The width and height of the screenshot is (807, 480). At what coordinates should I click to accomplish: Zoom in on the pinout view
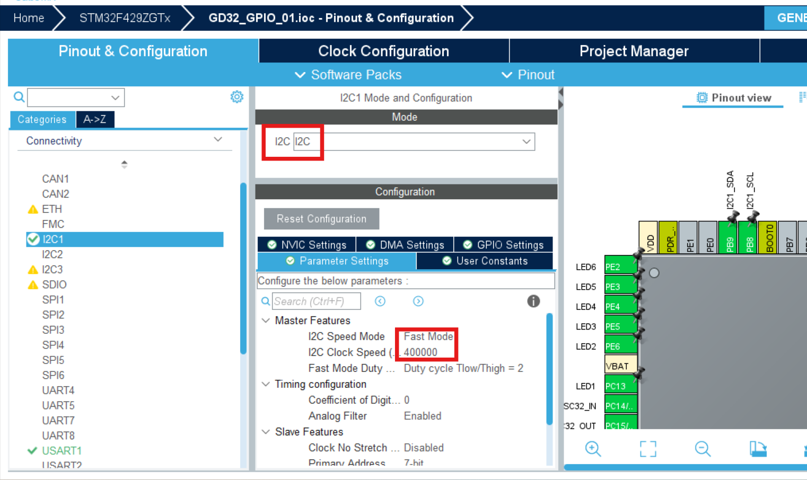593,449
